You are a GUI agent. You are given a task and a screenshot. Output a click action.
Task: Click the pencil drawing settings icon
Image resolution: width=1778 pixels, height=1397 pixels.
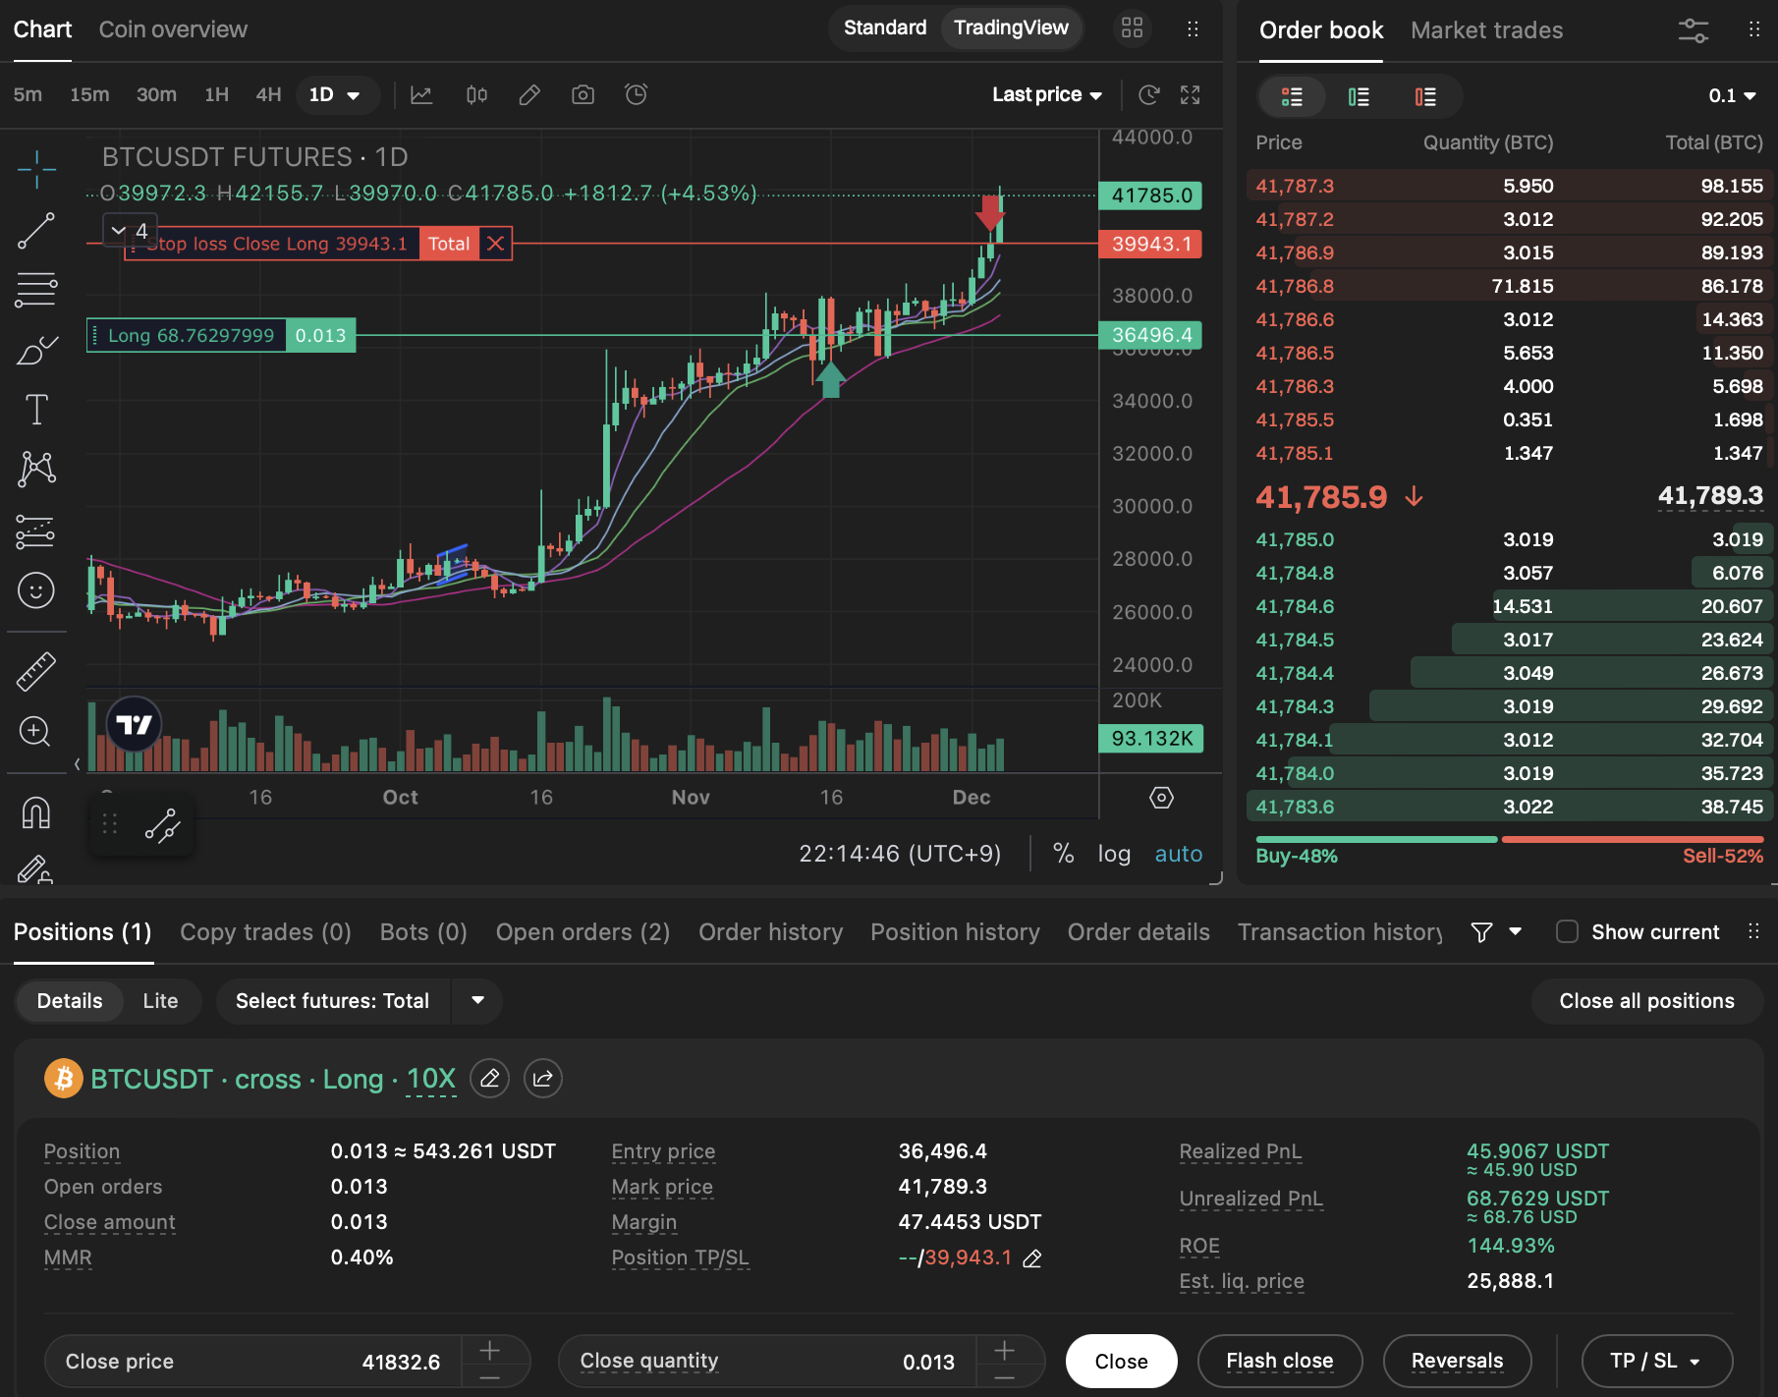529,95
